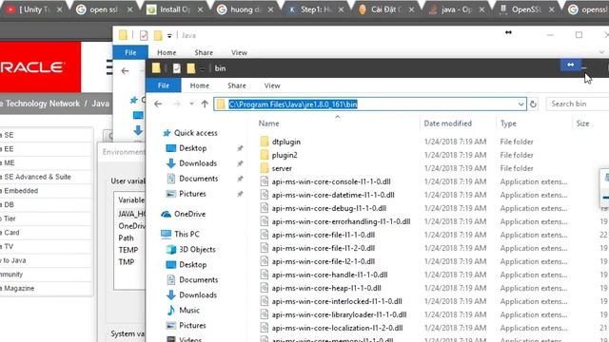This screenshot has width=609, height=342.
Task: Click the Search bin field
Action: pos(578,104)
